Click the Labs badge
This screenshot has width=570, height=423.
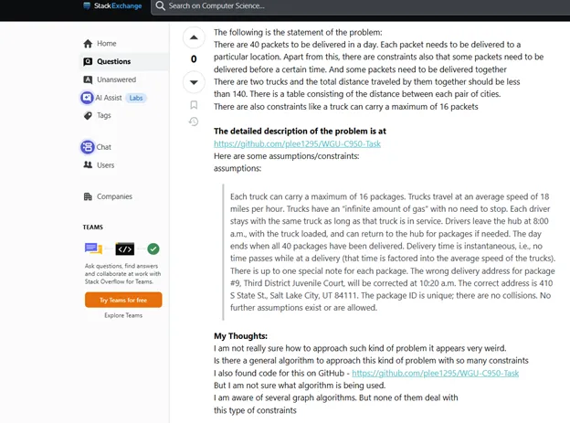136,98
